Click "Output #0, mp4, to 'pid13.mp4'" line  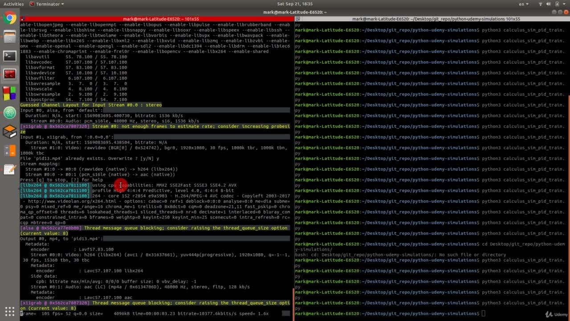[61, 239]
